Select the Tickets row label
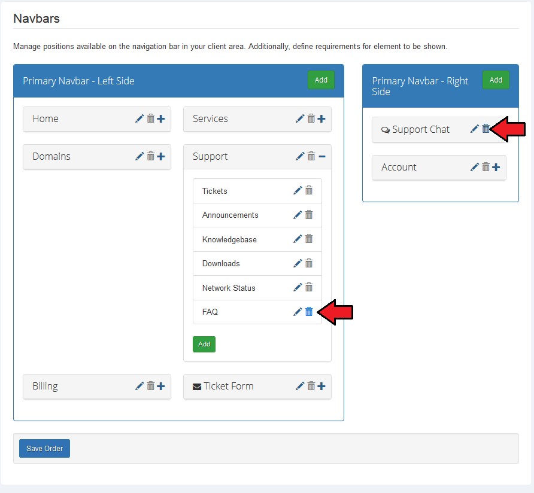 pos(214,191)
